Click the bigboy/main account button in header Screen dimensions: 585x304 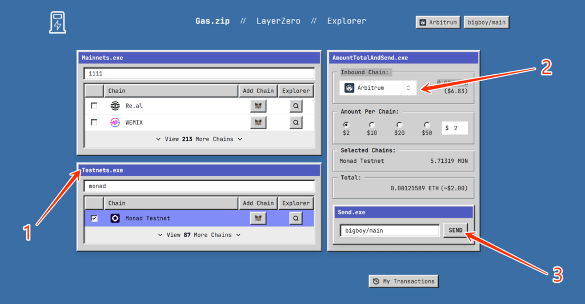pos(487,22)
